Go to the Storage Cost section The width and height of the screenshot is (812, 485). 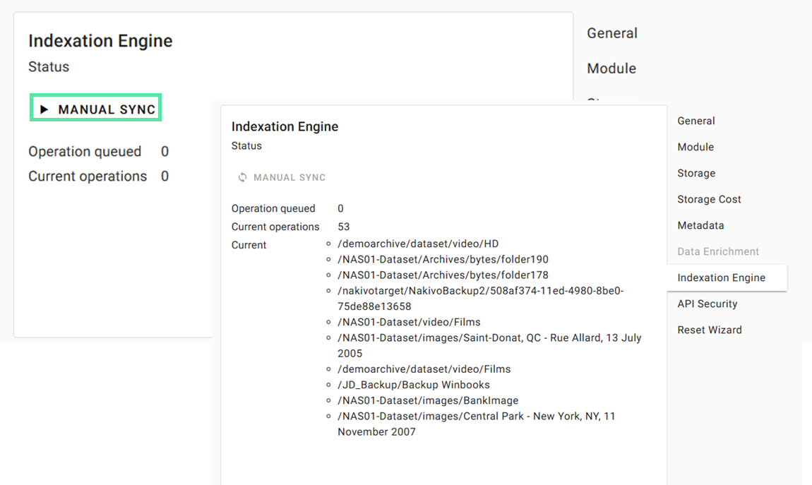point(709,199)
